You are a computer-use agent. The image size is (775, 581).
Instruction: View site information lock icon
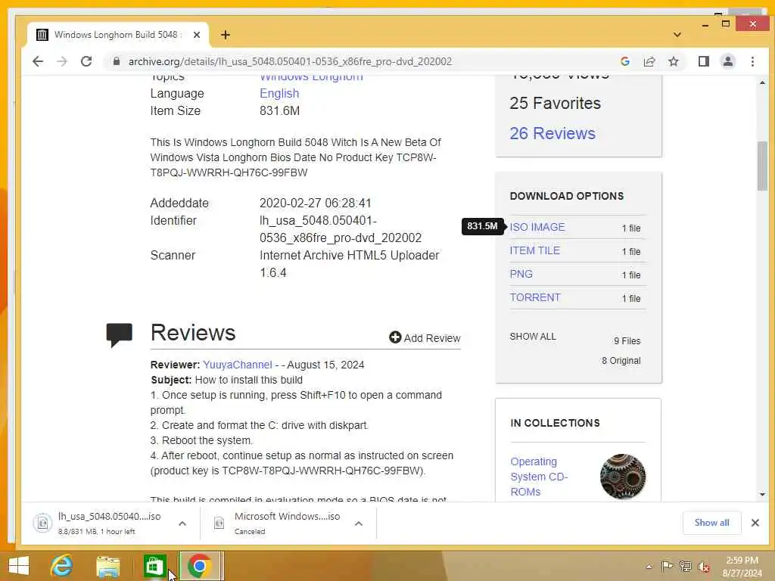[116, 61]
